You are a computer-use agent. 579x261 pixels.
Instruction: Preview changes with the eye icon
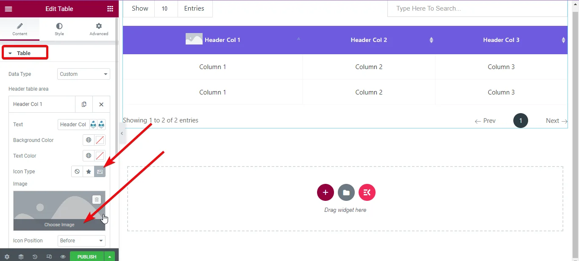pyautogui.click(x=63, y=257)
